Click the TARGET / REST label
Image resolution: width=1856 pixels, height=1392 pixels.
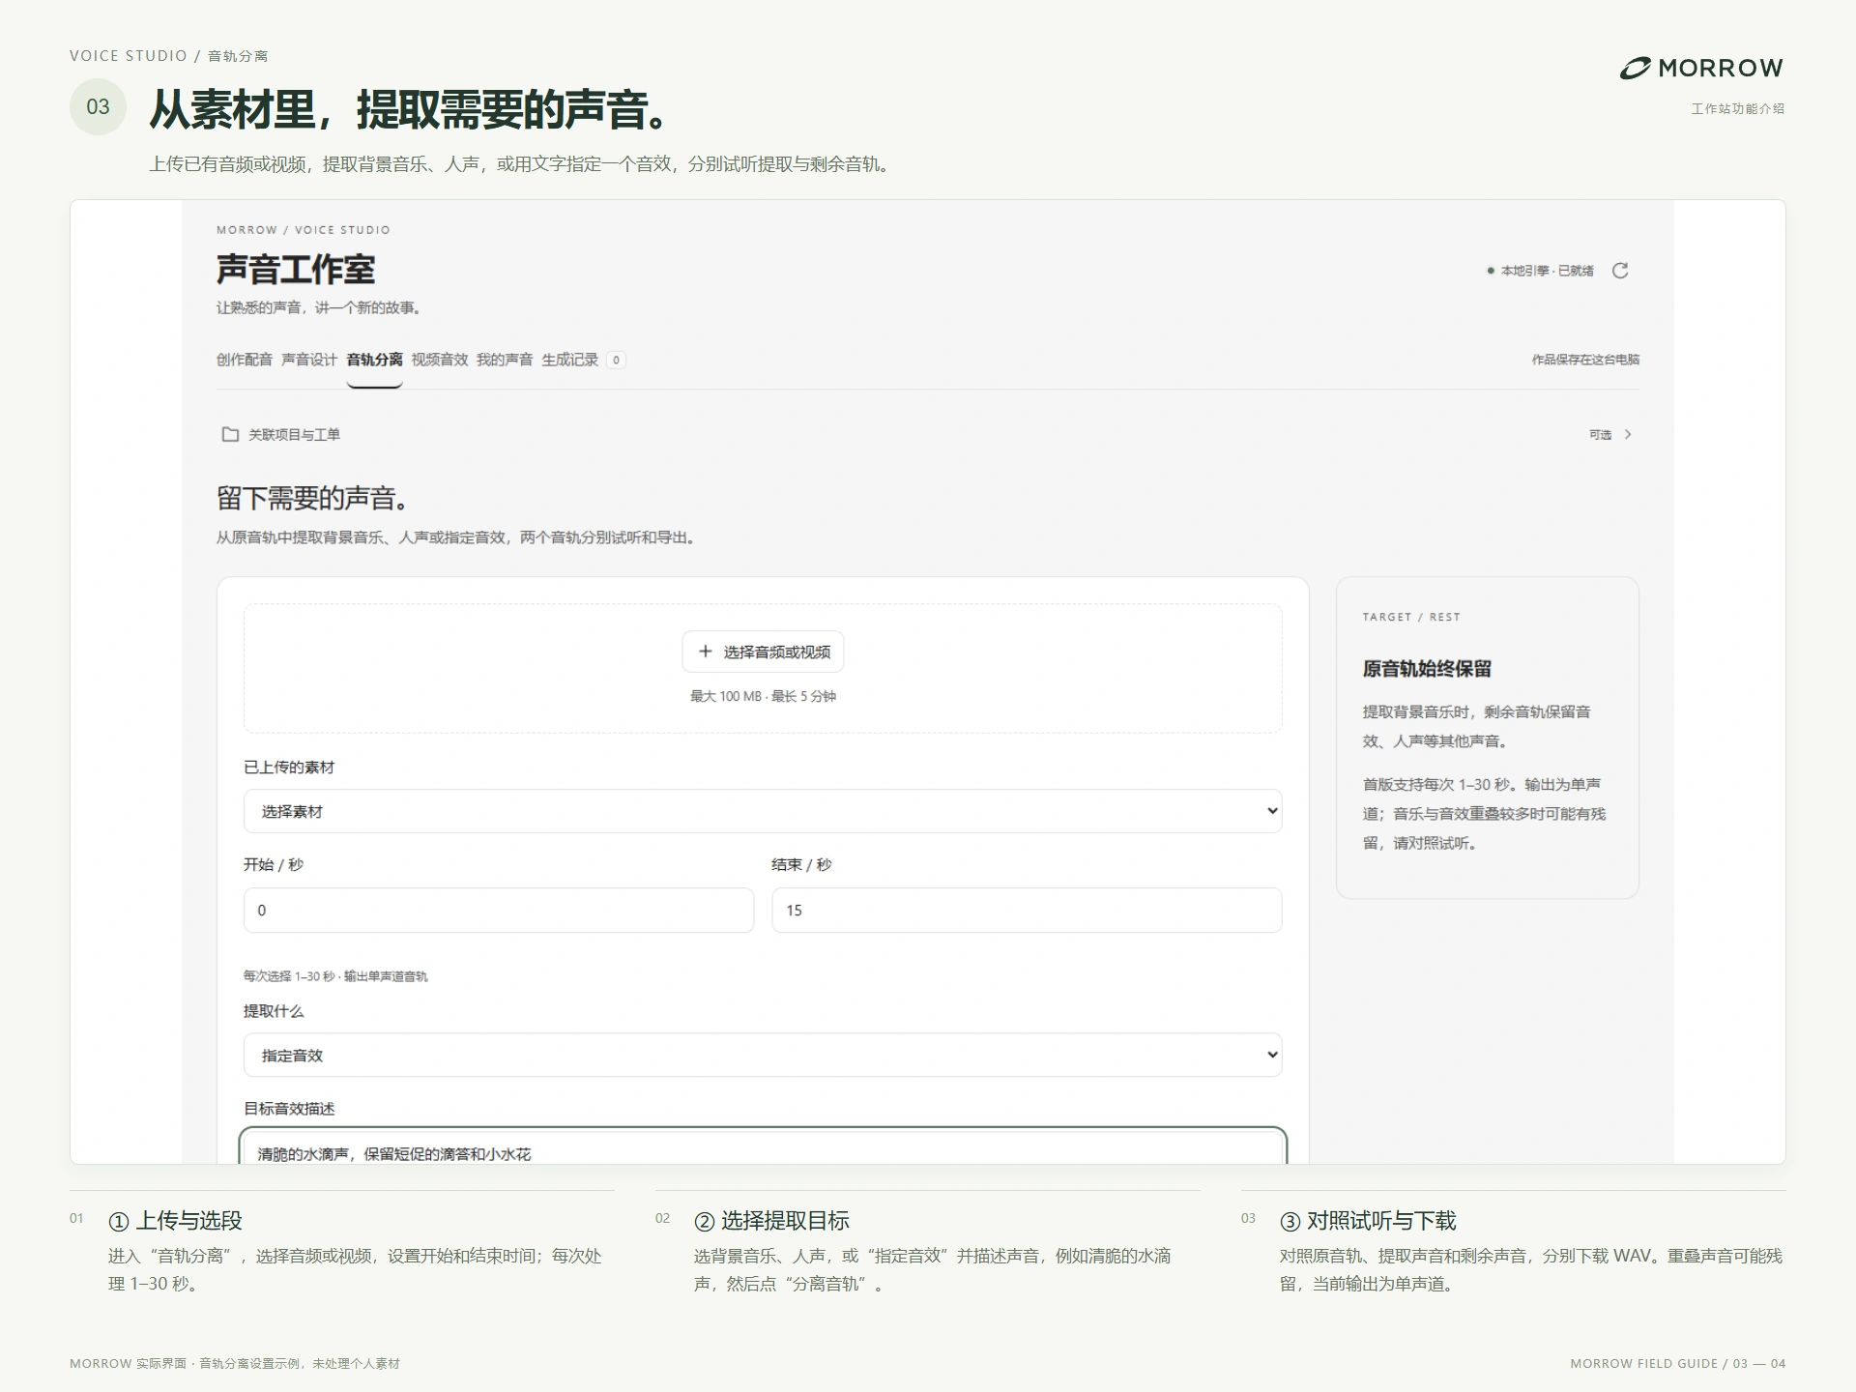[x=1411, y=617]
